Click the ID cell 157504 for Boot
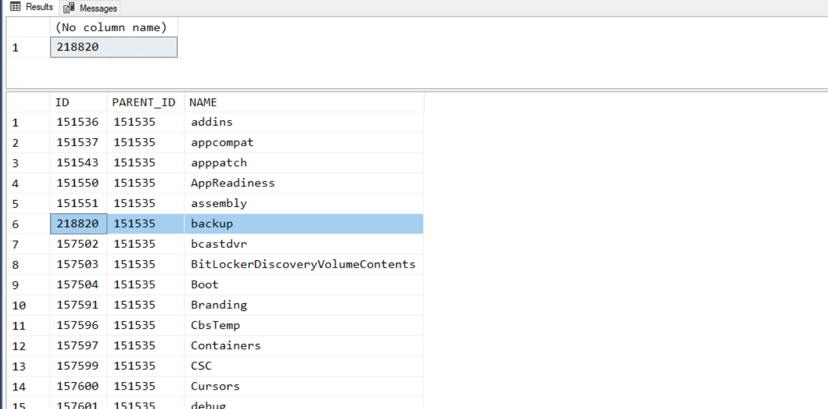The width and height of the screenshot is (828, 409). (78, 285)
